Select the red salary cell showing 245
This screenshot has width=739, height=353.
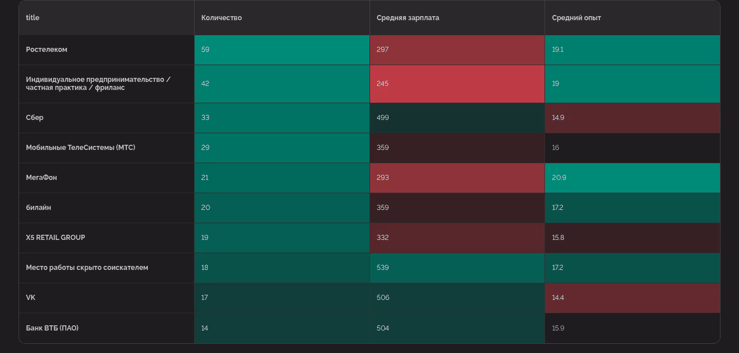[x=457, y=84]
